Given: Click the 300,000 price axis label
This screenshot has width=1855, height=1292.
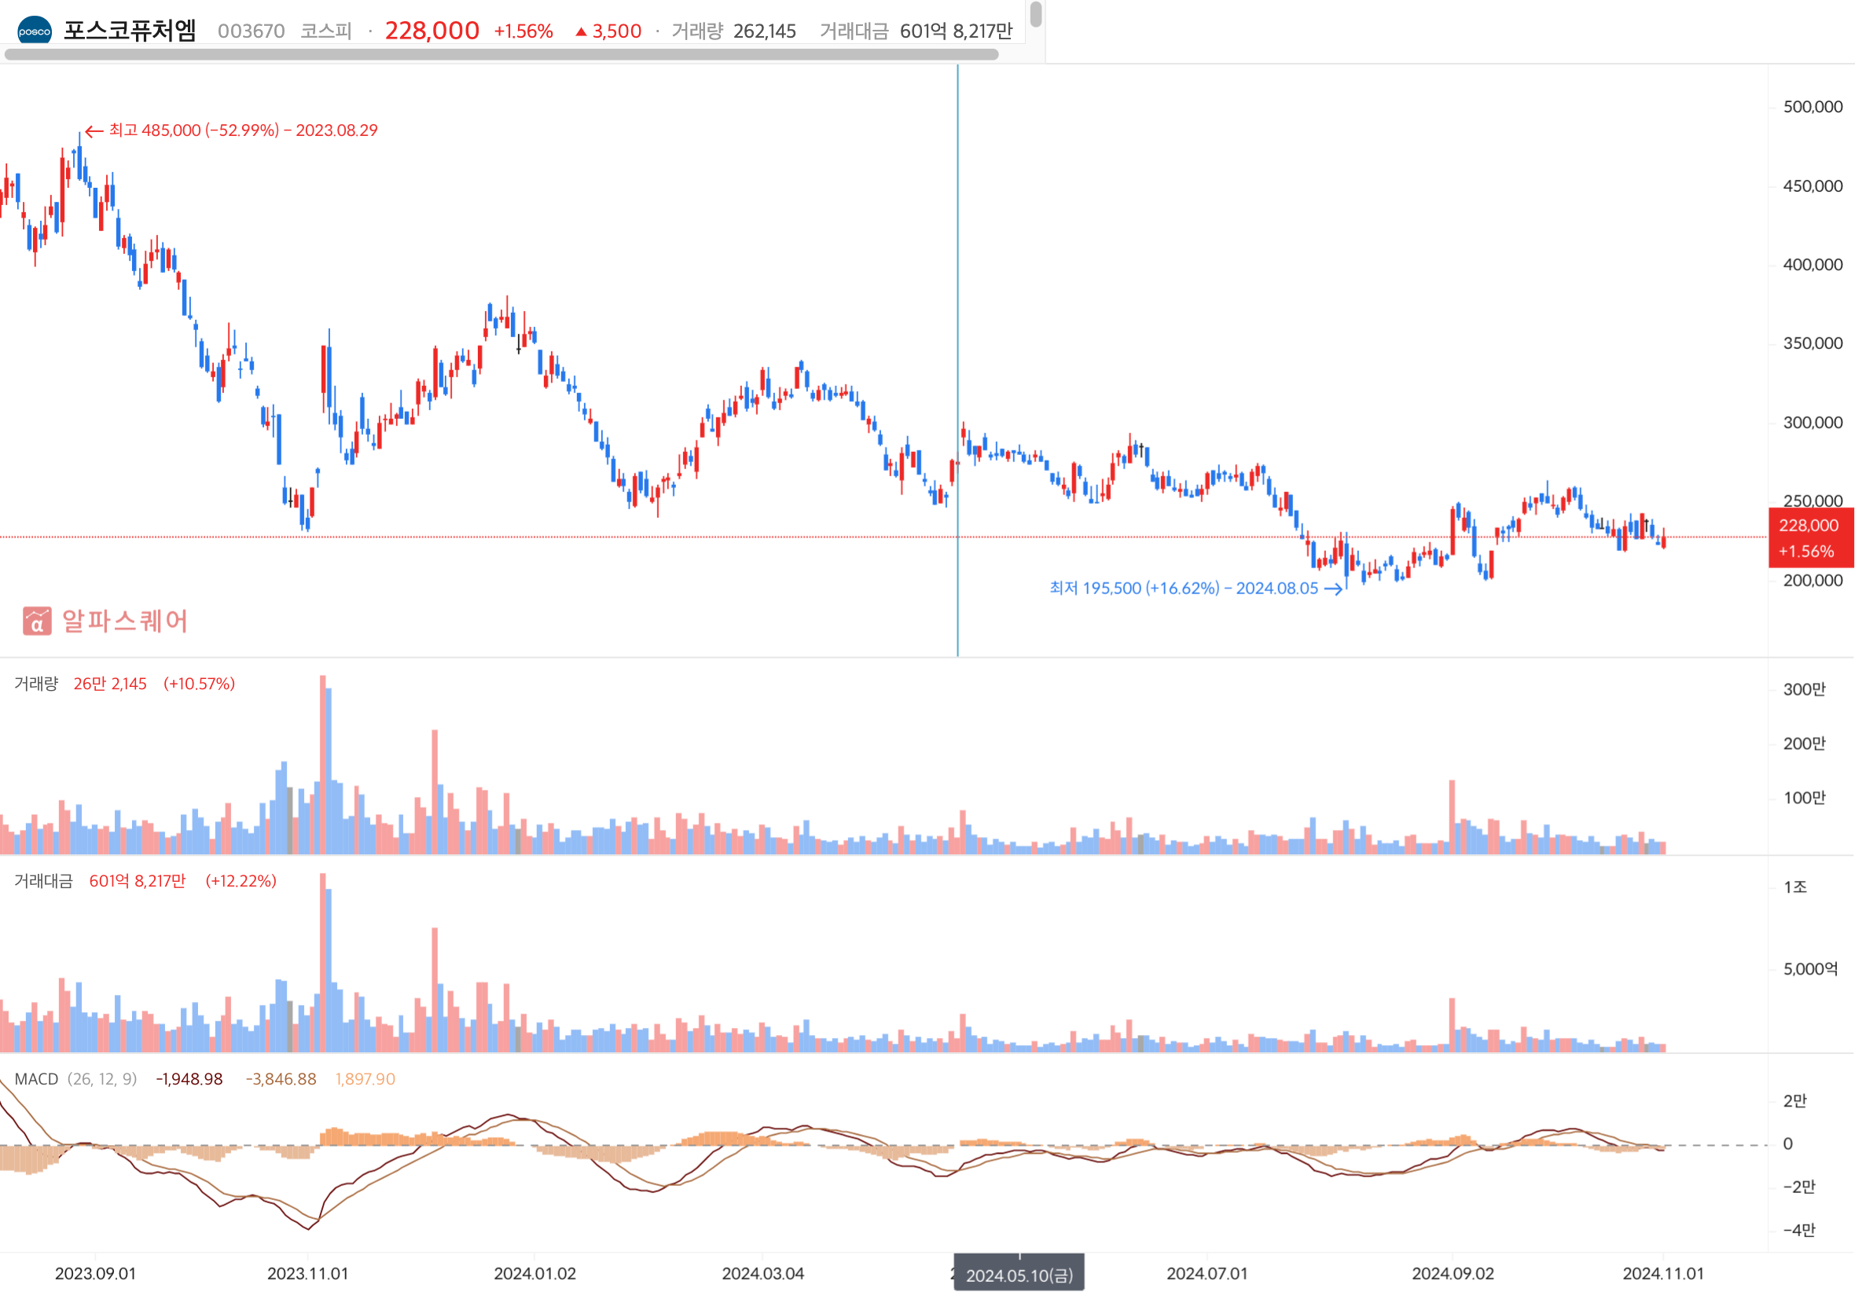Looking at the screenshot, I should click(1813, 422).
